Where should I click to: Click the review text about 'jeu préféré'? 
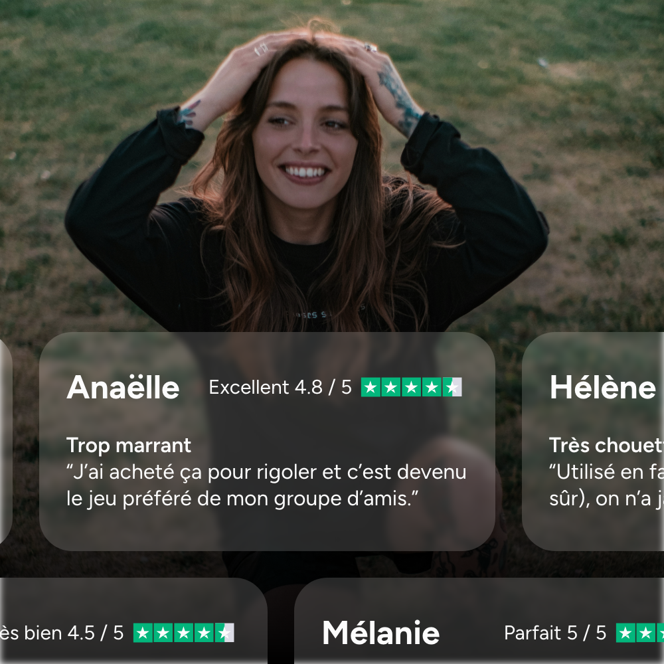(266, 485)
